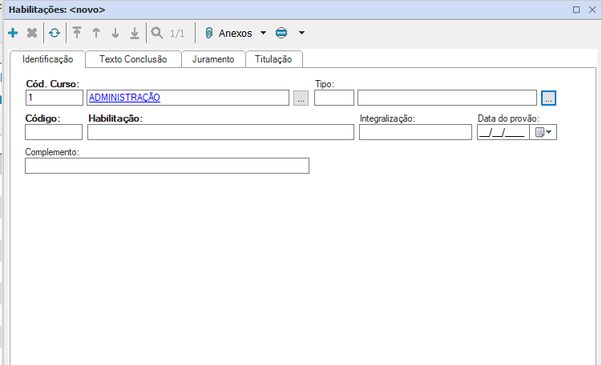Go to previous record up arrow

96,33
